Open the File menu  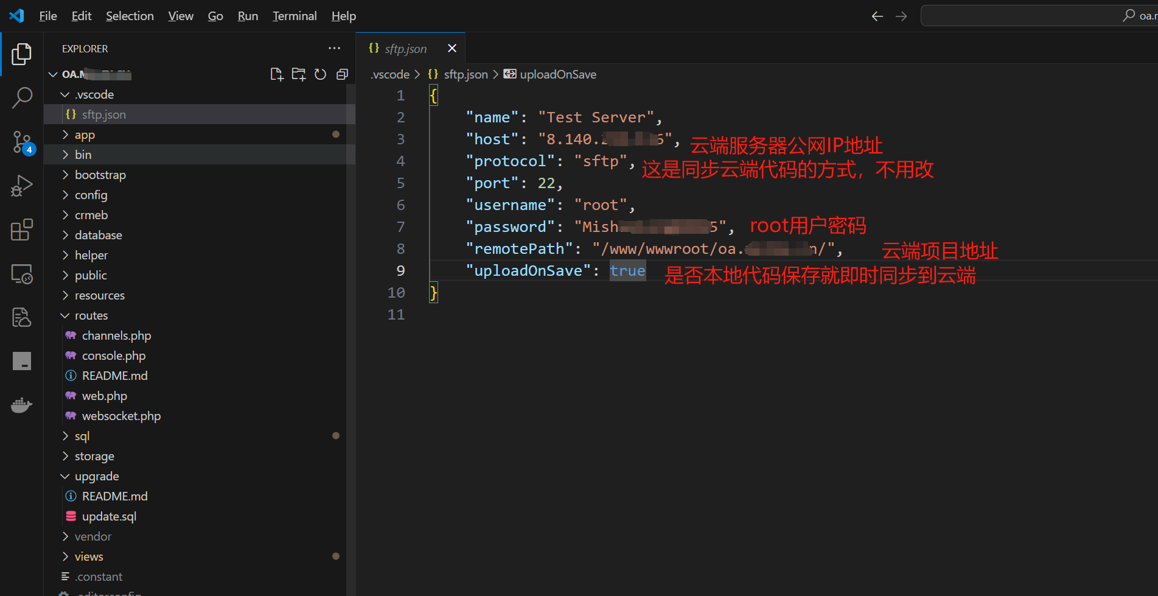click(48, 16)
